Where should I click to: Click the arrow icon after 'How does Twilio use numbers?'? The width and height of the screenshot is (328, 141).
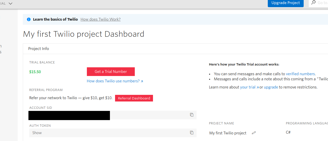coord(142,81)
